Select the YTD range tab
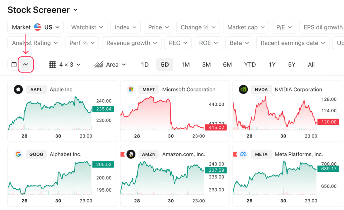 (x=250, y=65)
